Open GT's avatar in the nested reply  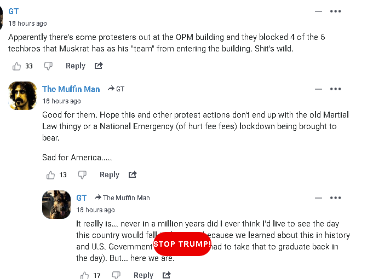tap(57, 205)
